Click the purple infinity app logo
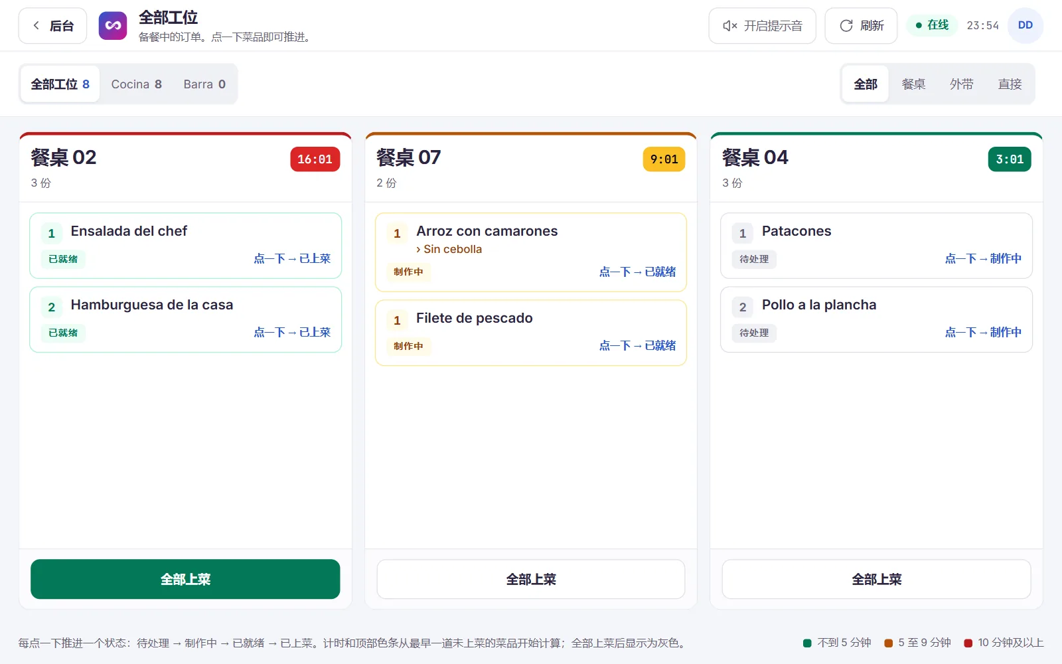1062x664 pixels. pyautogui.click(x=113, y=26)
